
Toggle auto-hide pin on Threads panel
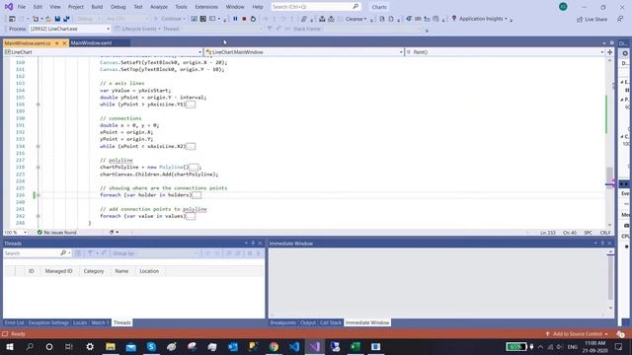pyautogui.click(x=253, y=244)
